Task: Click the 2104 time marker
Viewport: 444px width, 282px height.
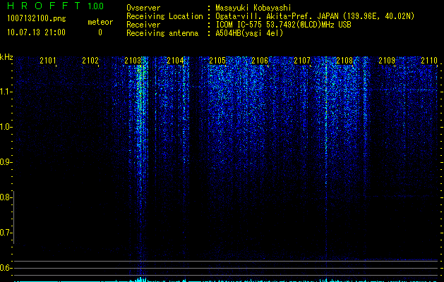Action: tap(175, 60)
